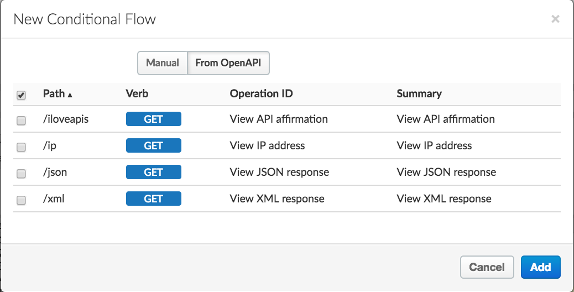Switch to the Manual tab

click(162, 63)
